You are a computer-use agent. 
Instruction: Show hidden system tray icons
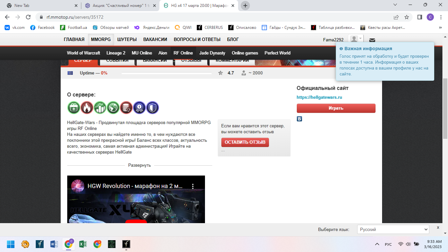tap(377, 244)
